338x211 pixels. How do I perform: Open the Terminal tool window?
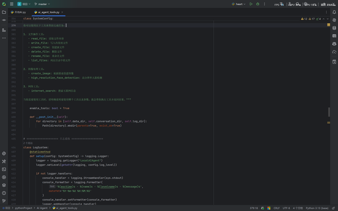tap(4, 169)
